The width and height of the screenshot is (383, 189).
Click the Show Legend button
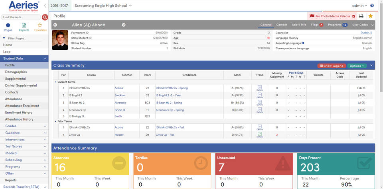tap(331, 66)
